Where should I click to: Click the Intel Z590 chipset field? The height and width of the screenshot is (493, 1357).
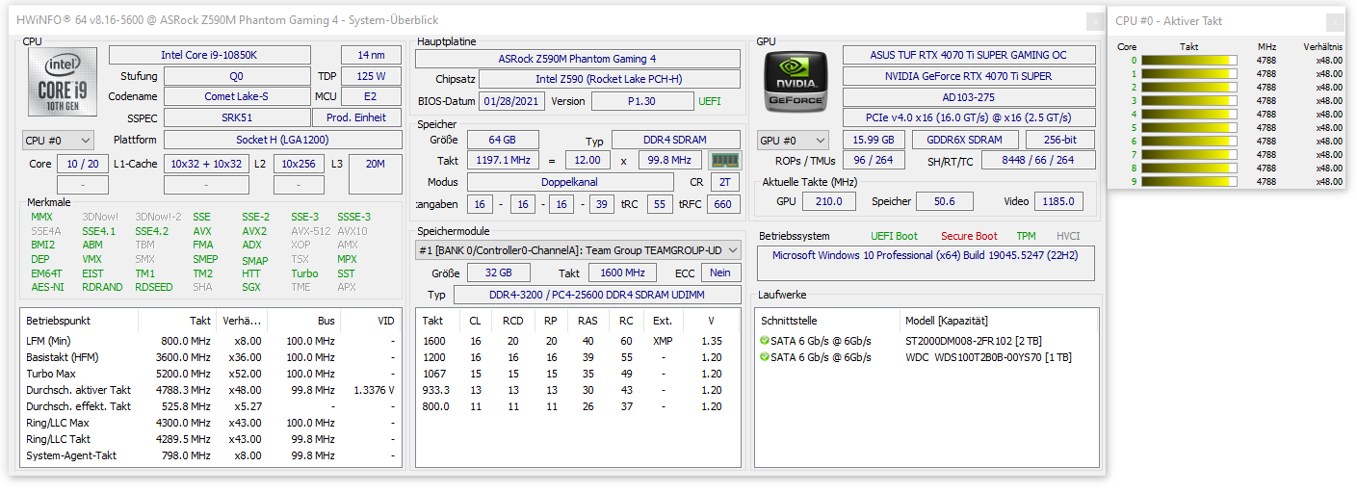click(x=608, y=79)
